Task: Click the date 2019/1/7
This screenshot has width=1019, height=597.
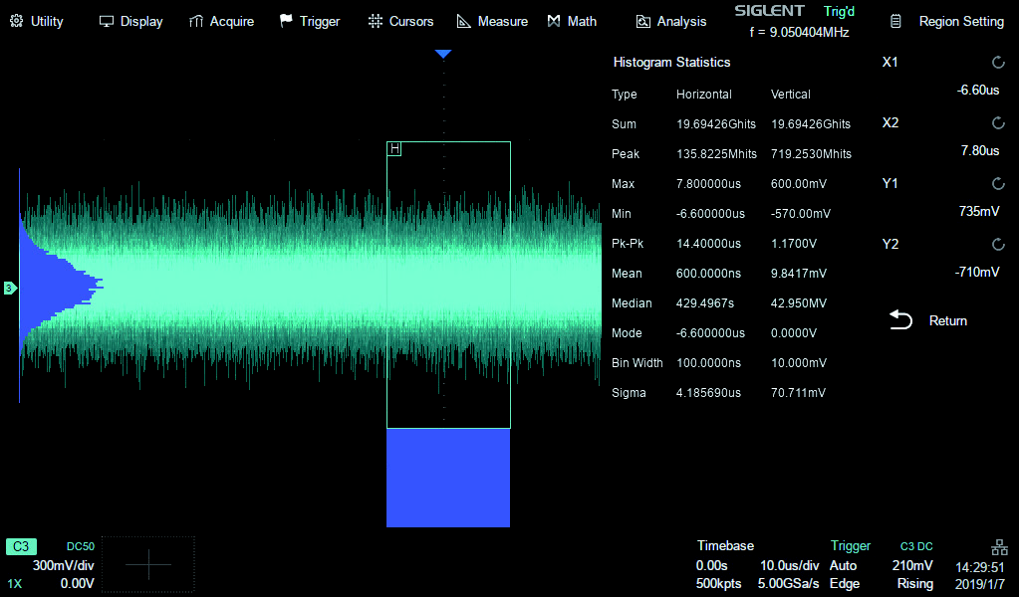Action: (980, 585)
